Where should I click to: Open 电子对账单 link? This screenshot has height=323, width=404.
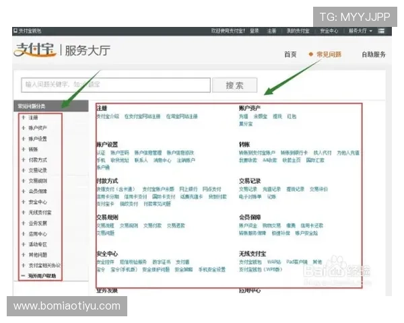pyautogui.click(x=250, y=196)
